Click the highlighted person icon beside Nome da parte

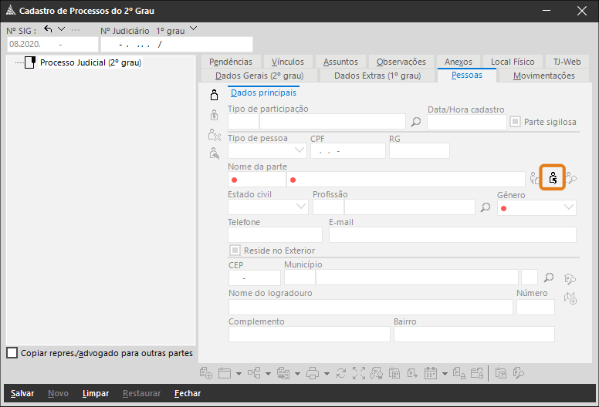[x=553, y=178]
